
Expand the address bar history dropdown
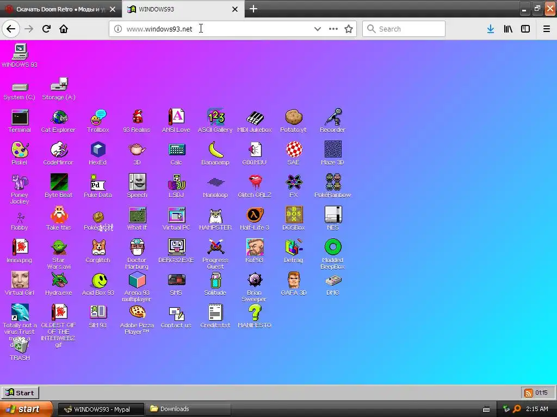coord(318,29)
